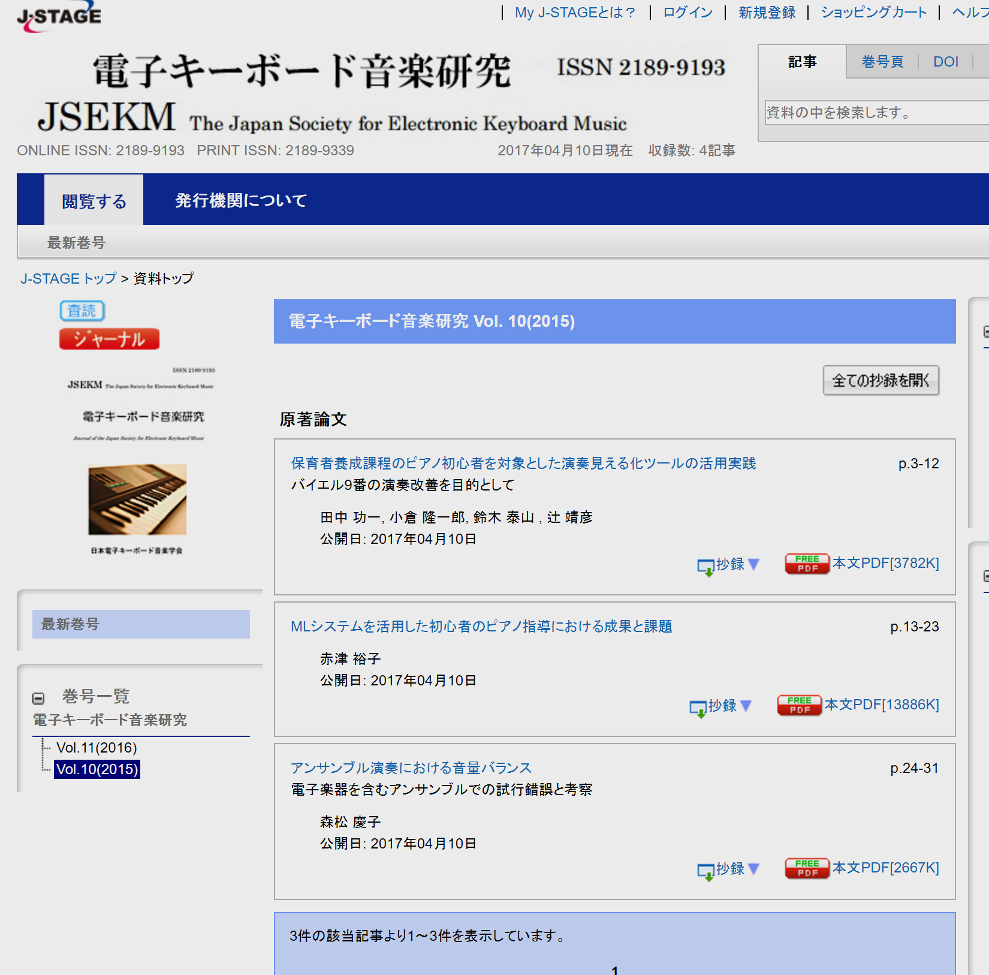
Task: Open the journal cover keyboard thumbnail
Action: click(x=137, y=499)
